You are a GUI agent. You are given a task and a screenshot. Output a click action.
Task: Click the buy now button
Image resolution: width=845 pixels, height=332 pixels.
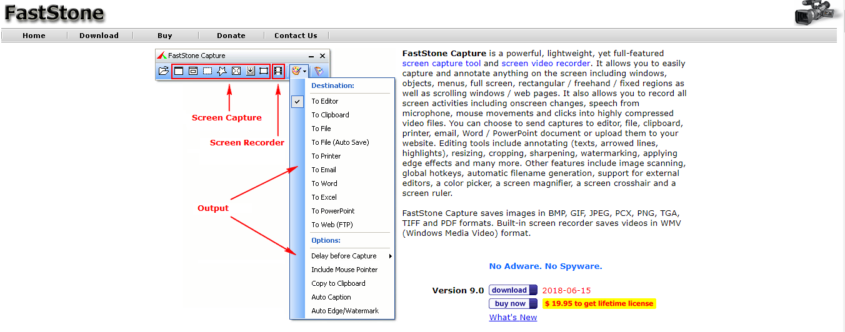(x=513, y=304)
